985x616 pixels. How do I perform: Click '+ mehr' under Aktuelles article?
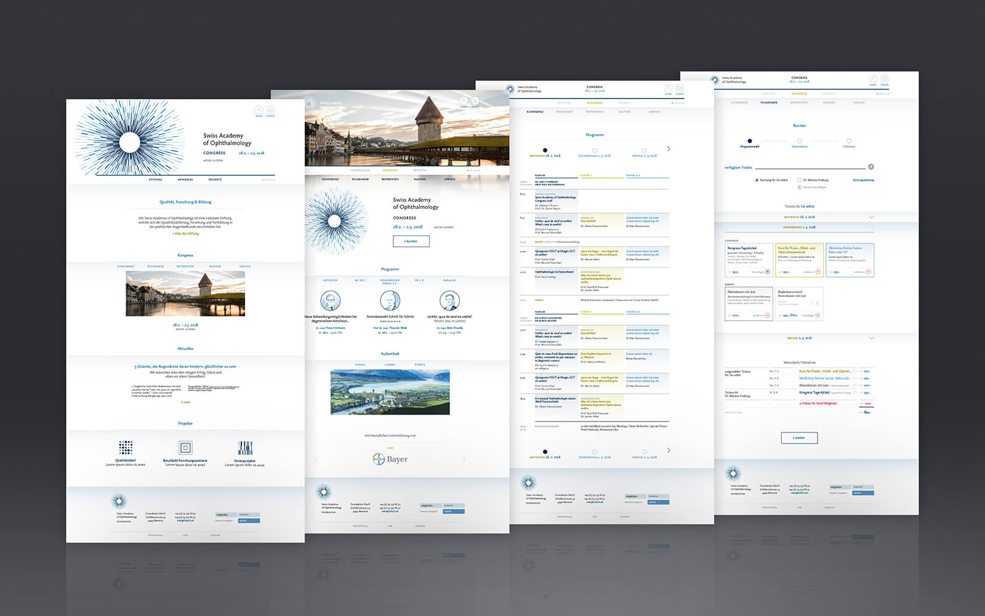tap(185, 402)
